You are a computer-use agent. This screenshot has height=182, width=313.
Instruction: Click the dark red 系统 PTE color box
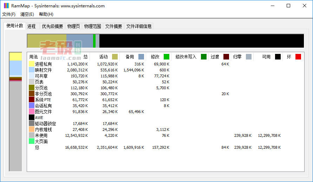coord(32,99)
